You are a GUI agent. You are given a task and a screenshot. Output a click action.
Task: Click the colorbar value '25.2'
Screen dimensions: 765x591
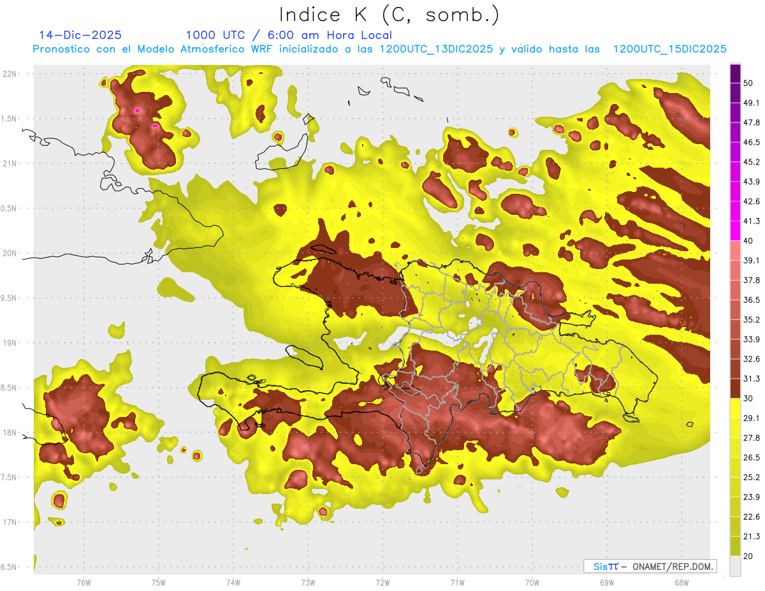click(752, 478)
